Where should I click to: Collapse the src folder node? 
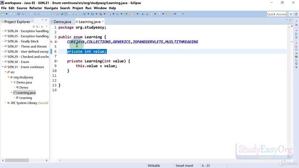click(x=6, y=72)
